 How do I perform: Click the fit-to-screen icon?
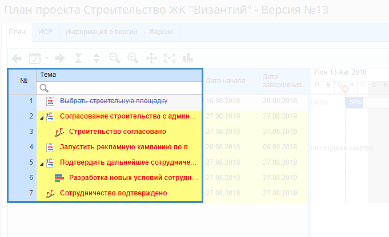click(169, 58)
